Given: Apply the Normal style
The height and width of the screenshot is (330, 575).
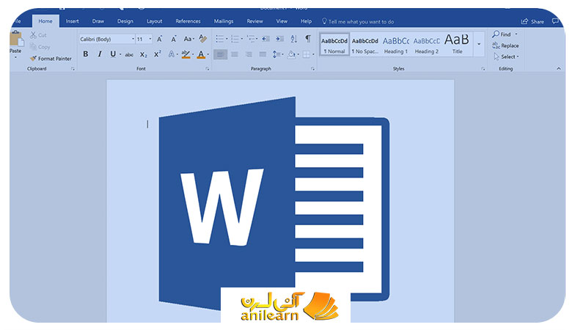Looking at the screenshot, I should click(x=334, y=44).
